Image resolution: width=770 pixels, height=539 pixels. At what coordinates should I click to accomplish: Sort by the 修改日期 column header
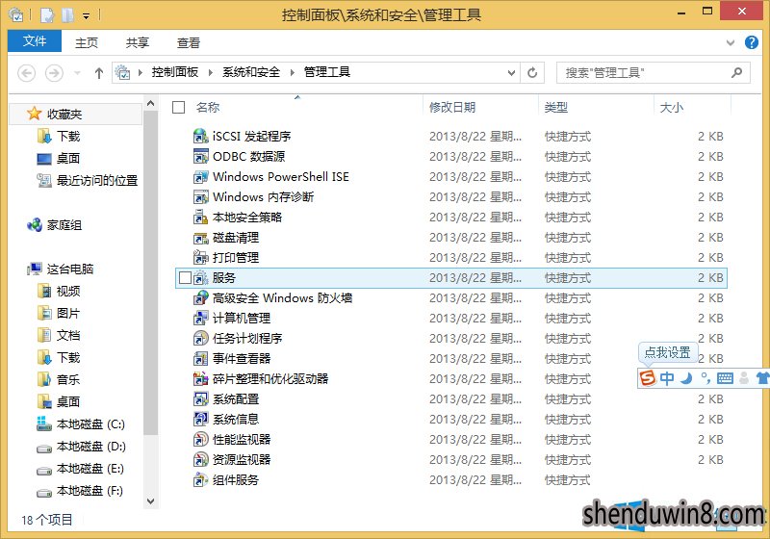coord(452,107)
